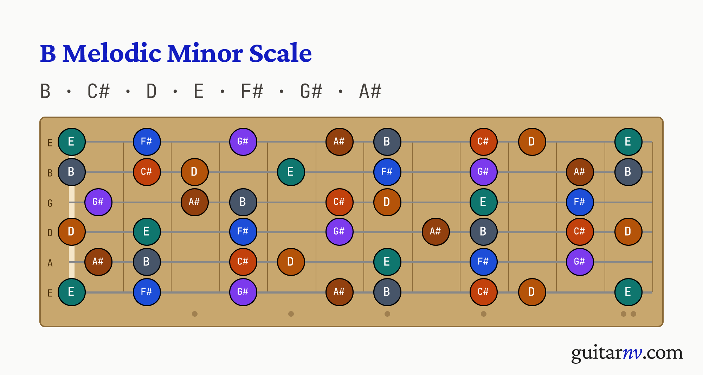Select C# at fret 9 on the top E string

point(484,142)
